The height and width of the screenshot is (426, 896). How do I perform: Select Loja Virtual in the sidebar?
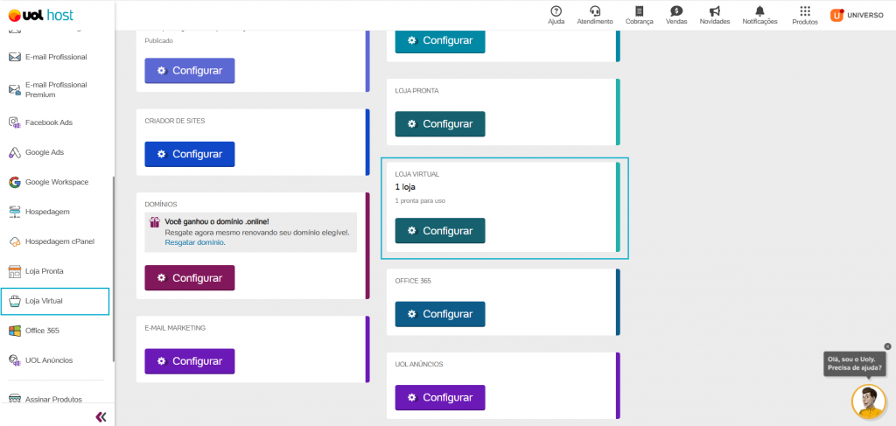[55, 301]
